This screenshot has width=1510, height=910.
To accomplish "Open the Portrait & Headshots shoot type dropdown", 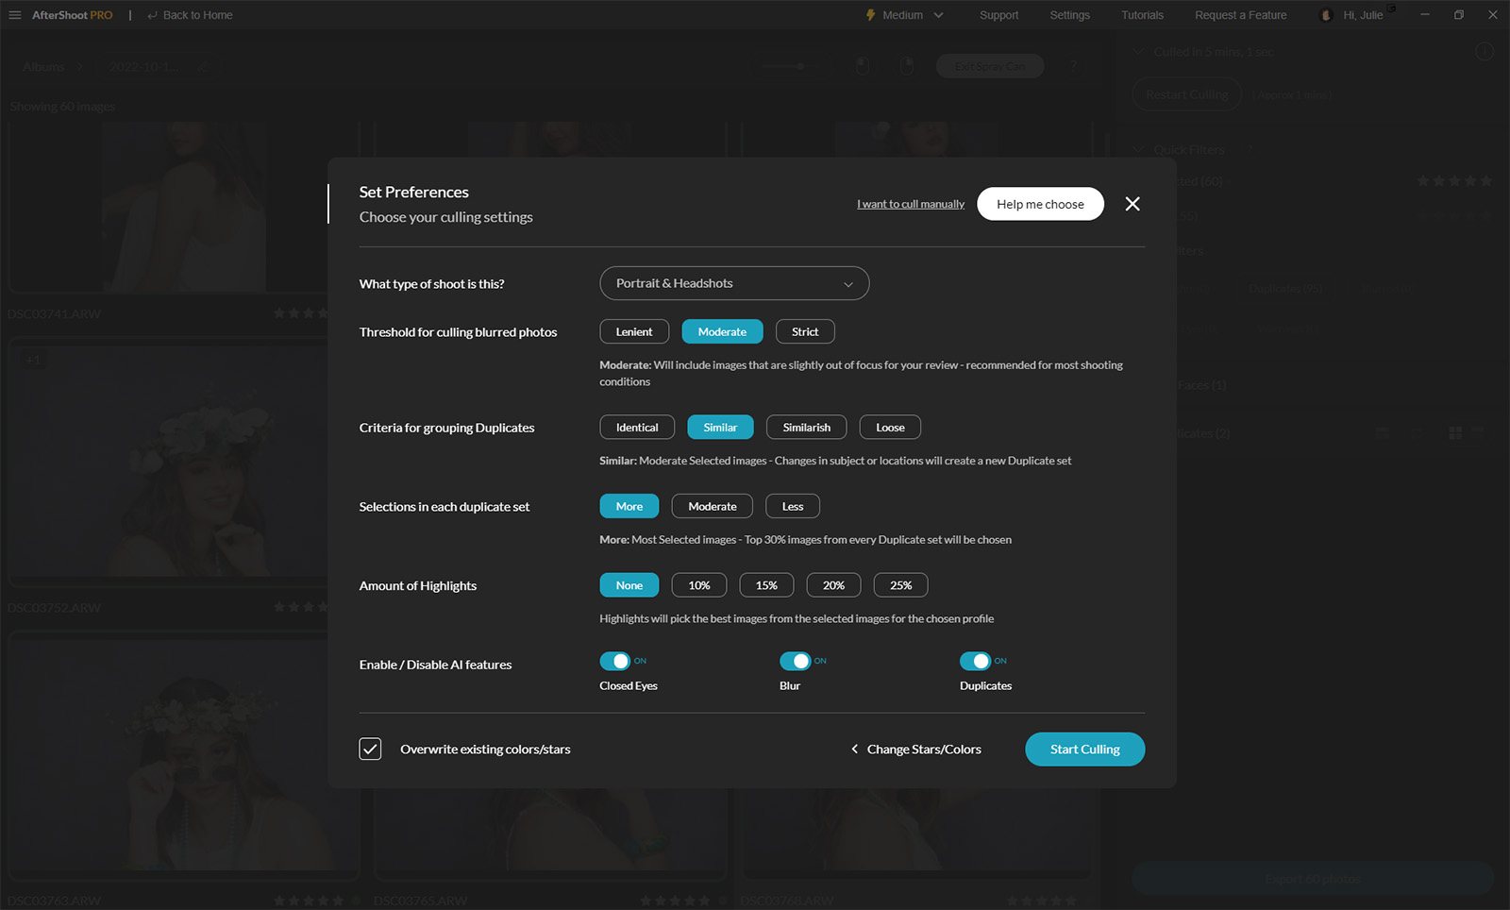I will [734, 283].
